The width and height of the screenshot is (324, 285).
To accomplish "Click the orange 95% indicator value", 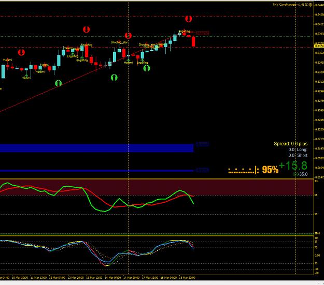I will point(270,170).
